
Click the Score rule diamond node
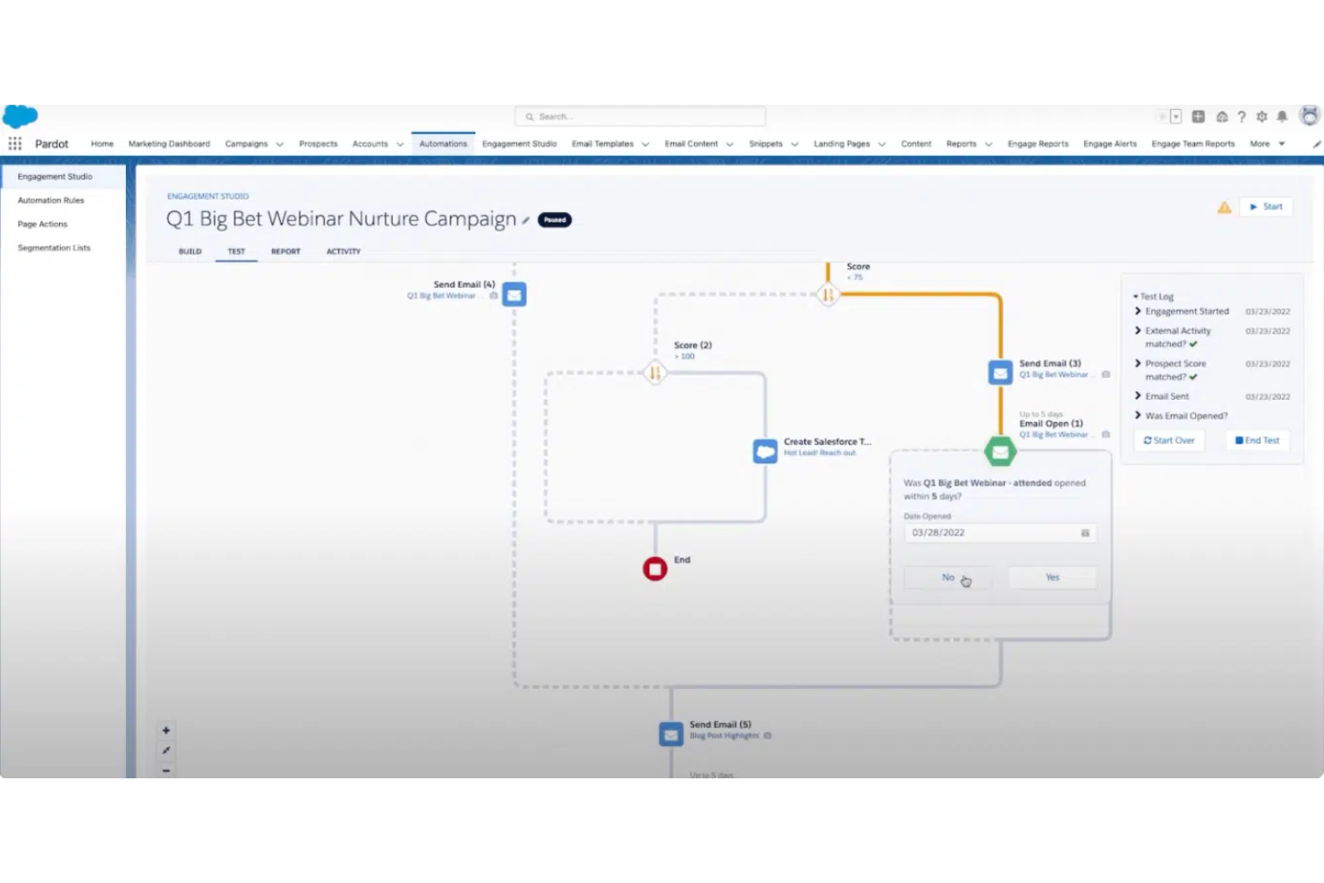(x=827, y=293)
